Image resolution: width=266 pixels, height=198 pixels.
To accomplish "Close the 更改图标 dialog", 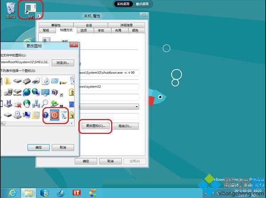I will coord(74,45).
